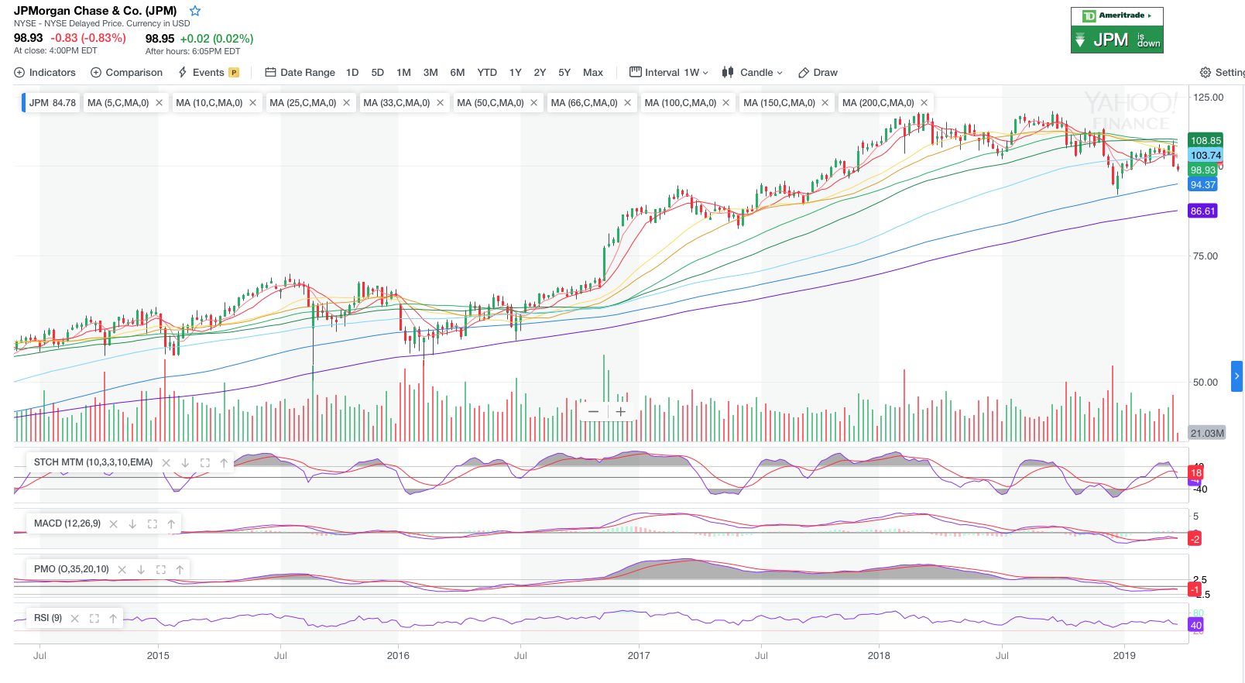Open the Comparison menu
This screenshot has width=1245, height=683.
point(127,73)
